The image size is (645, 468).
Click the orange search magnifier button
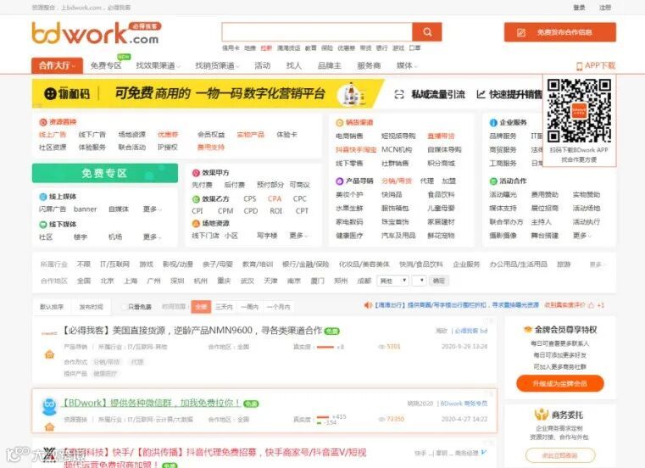click(x=427, y=32)
